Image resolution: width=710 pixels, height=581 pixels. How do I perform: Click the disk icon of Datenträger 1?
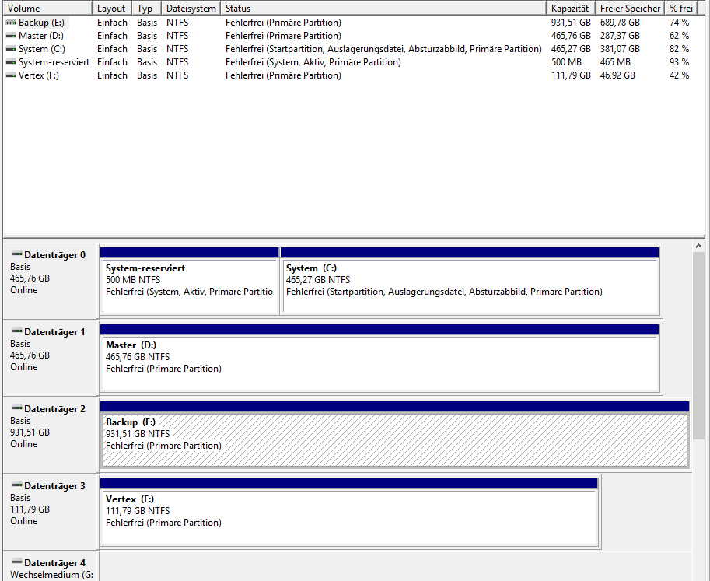point(17,331)
